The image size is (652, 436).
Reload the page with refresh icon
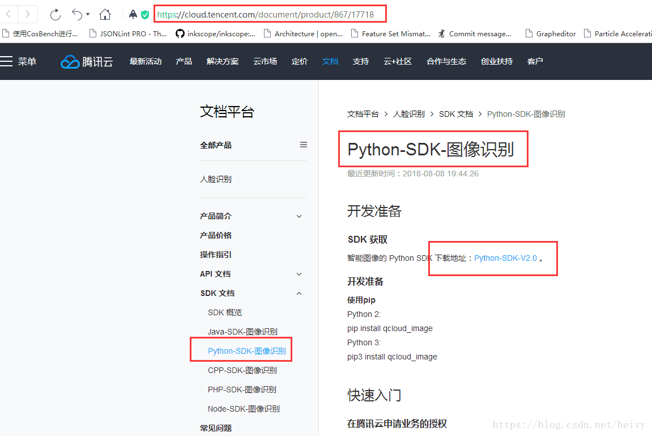56,15
